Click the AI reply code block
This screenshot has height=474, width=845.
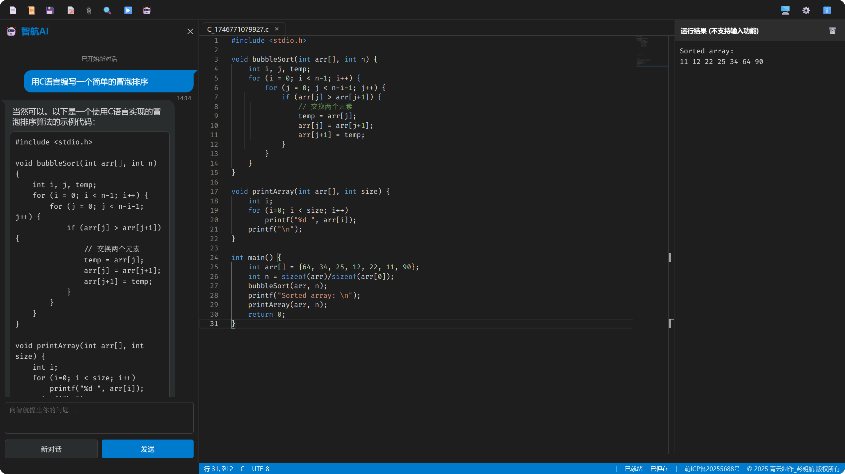tap(90, 264)
